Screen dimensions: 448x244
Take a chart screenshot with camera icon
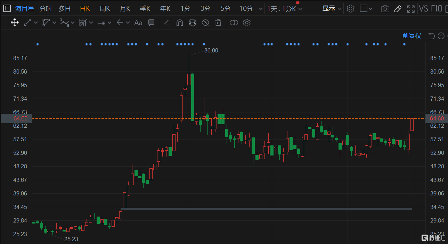[x=385, y=9]
